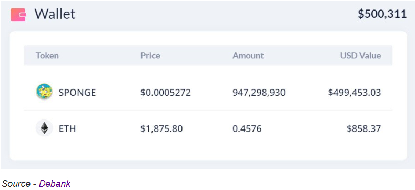Viewport: 415px width, 190px height.
Task: Open the Debank source link
Action: [x=55, y=183]
